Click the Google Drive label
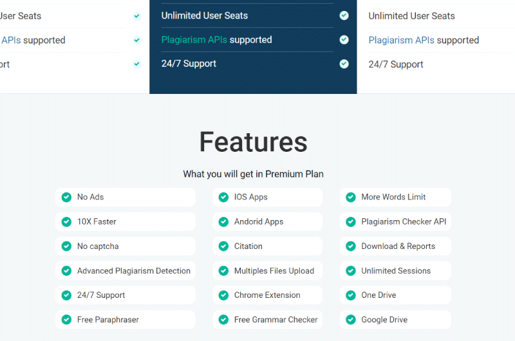The height and width of the screenshot is (341, 515). (384, 320)
